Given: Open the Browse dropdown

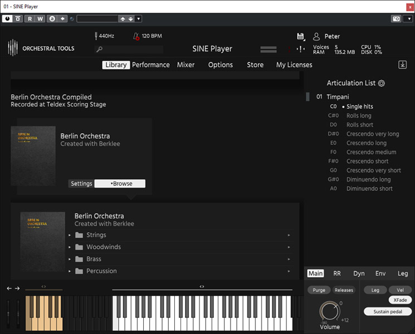Looking at the screenshot, I should [x=120, y=184].
